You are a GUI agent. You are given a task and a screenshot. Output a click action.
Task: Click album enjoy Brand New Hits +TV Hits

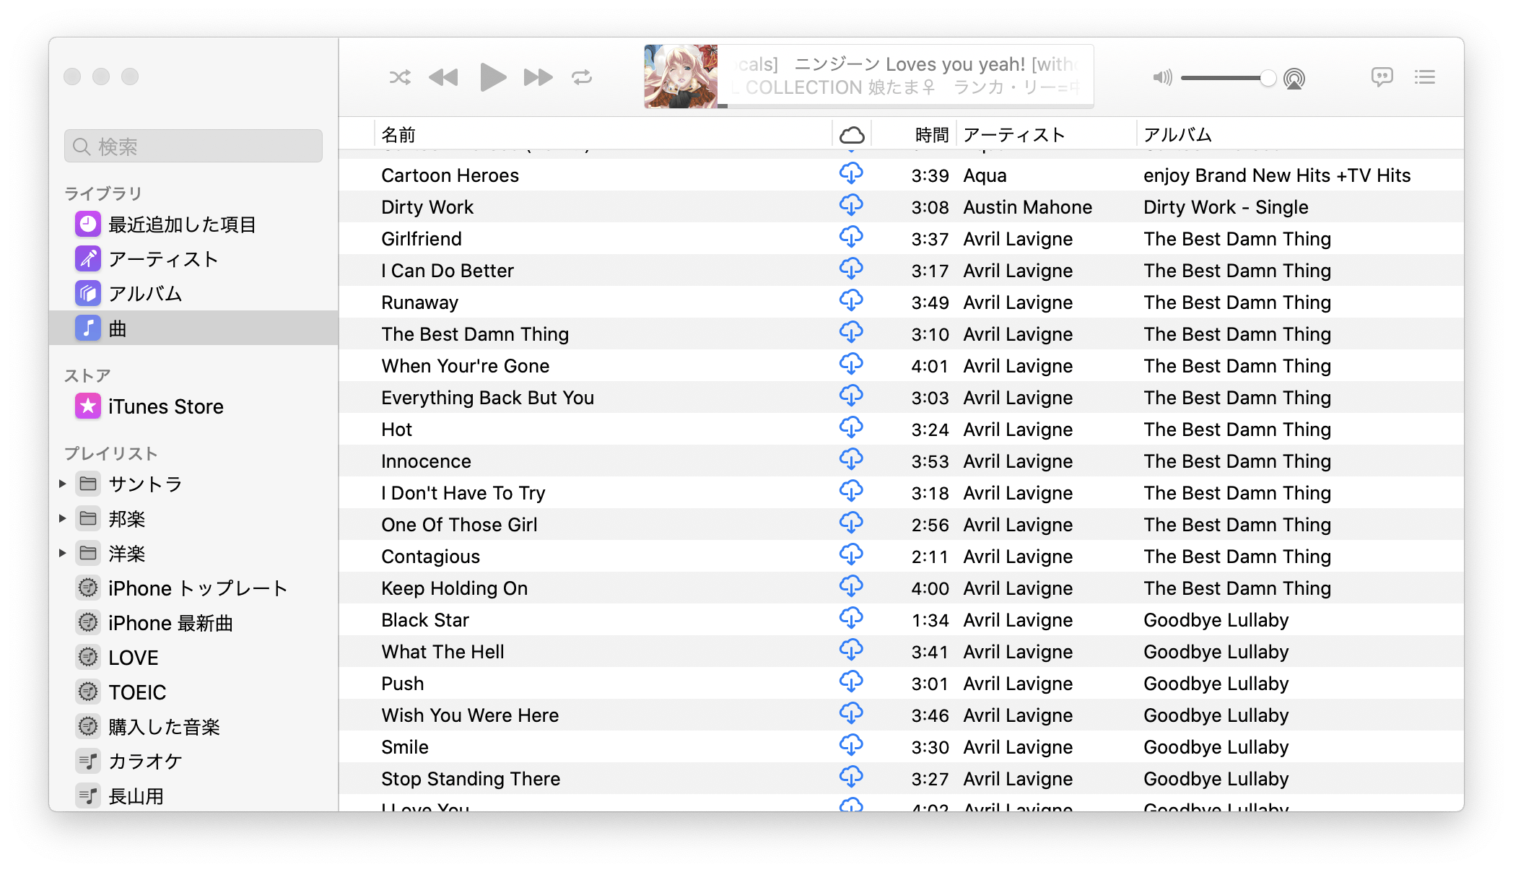click(1277, 175)
